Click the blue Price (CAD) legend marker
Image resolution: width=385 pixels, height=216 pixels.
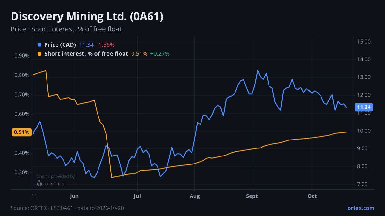tap(39, 45)
